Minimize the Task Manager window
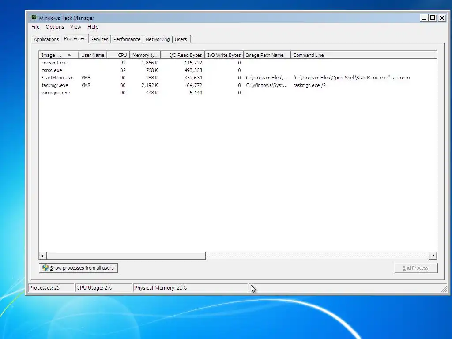Image resolution: width=452 pixels, height=339 pixels. pos(424,18)
